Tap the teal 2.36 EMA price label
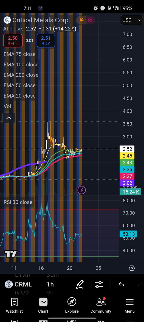Viewport: 144px width, 322px height. [127, 169]
